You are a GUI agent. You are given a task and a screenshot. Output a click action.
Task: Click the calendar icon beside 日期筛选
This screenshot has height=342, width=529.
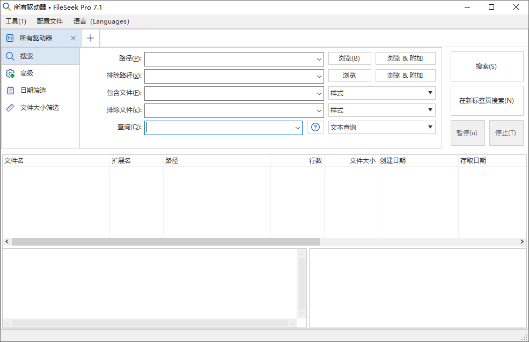10,91
